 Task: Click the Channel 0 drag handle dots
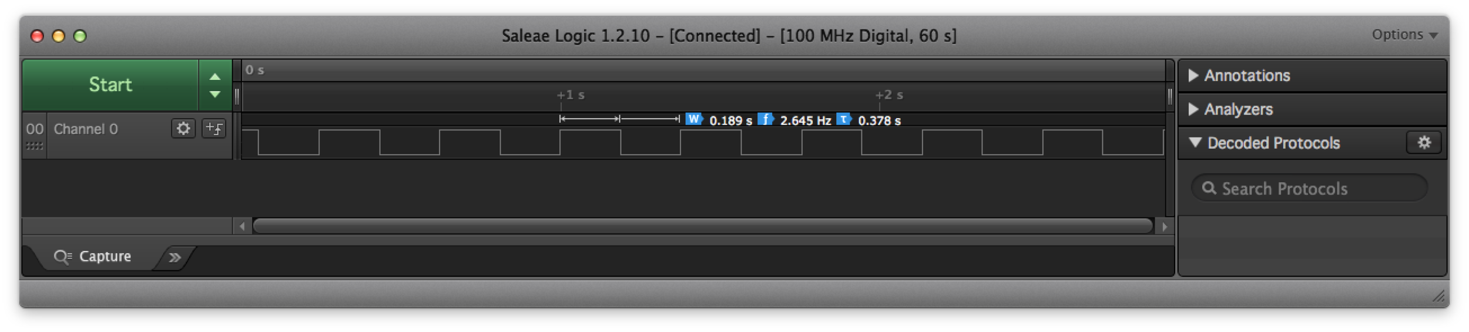click(34, 146)
